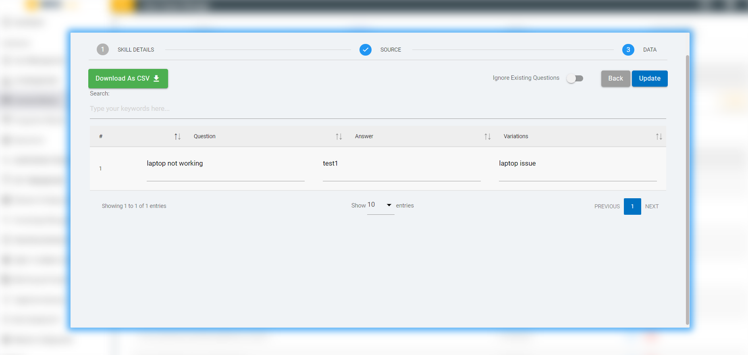Go back with the Back button
Screen dimensions: 748x355
615,79
